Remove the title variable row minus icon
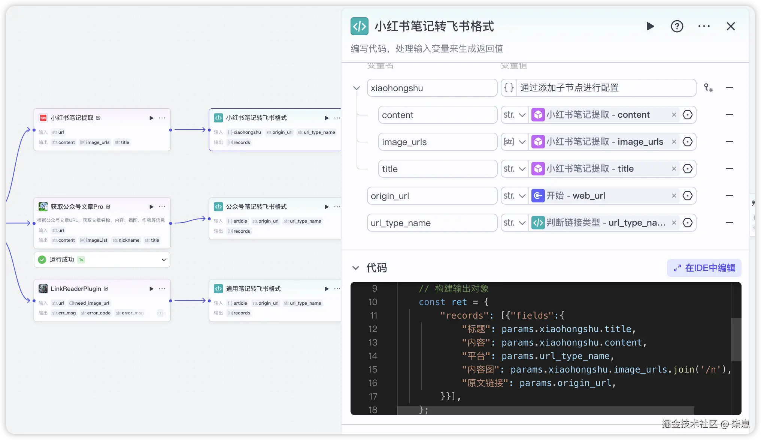Image resolution: width=761 pixels, height=440 pixels. pyautogui.click(x=729, y=169)
